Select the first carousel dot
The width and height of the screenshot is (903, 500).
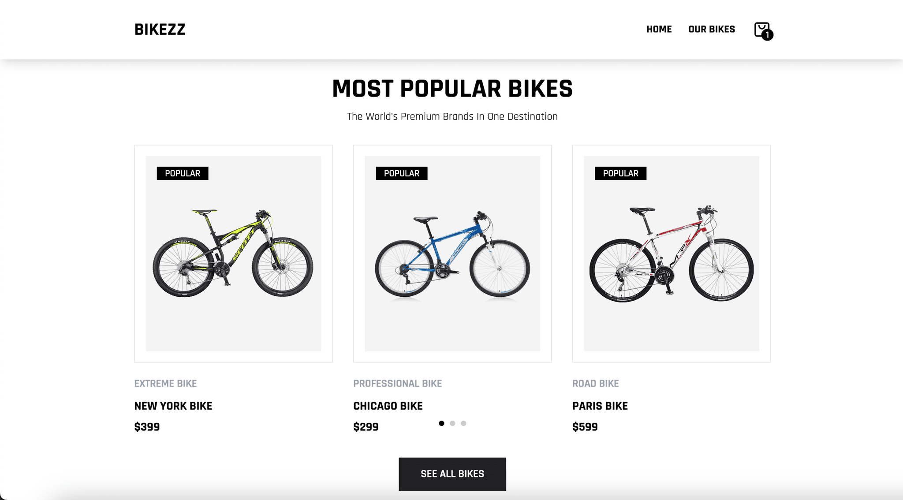pos(441,423)
